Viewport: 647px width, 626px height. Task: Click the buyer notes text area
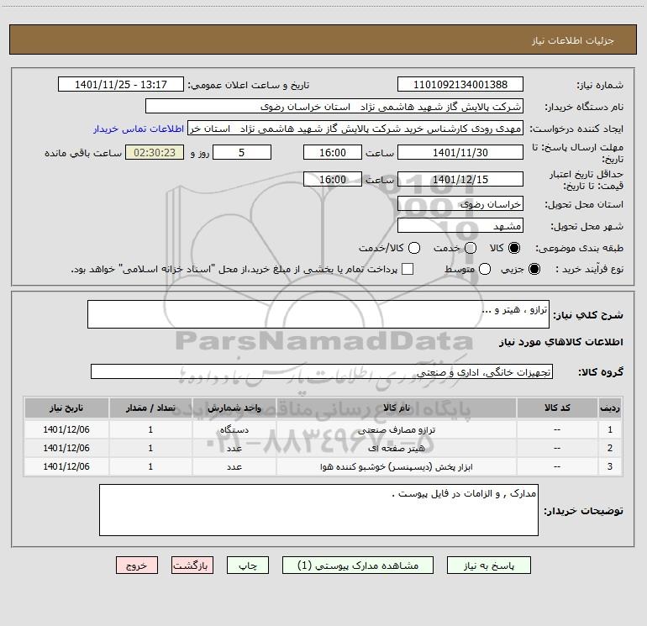(x=318, y=510)
